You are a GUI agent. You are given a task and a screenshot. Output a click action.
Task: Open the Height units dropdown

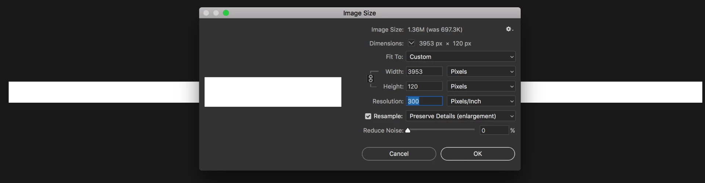(x=481, y=87)
